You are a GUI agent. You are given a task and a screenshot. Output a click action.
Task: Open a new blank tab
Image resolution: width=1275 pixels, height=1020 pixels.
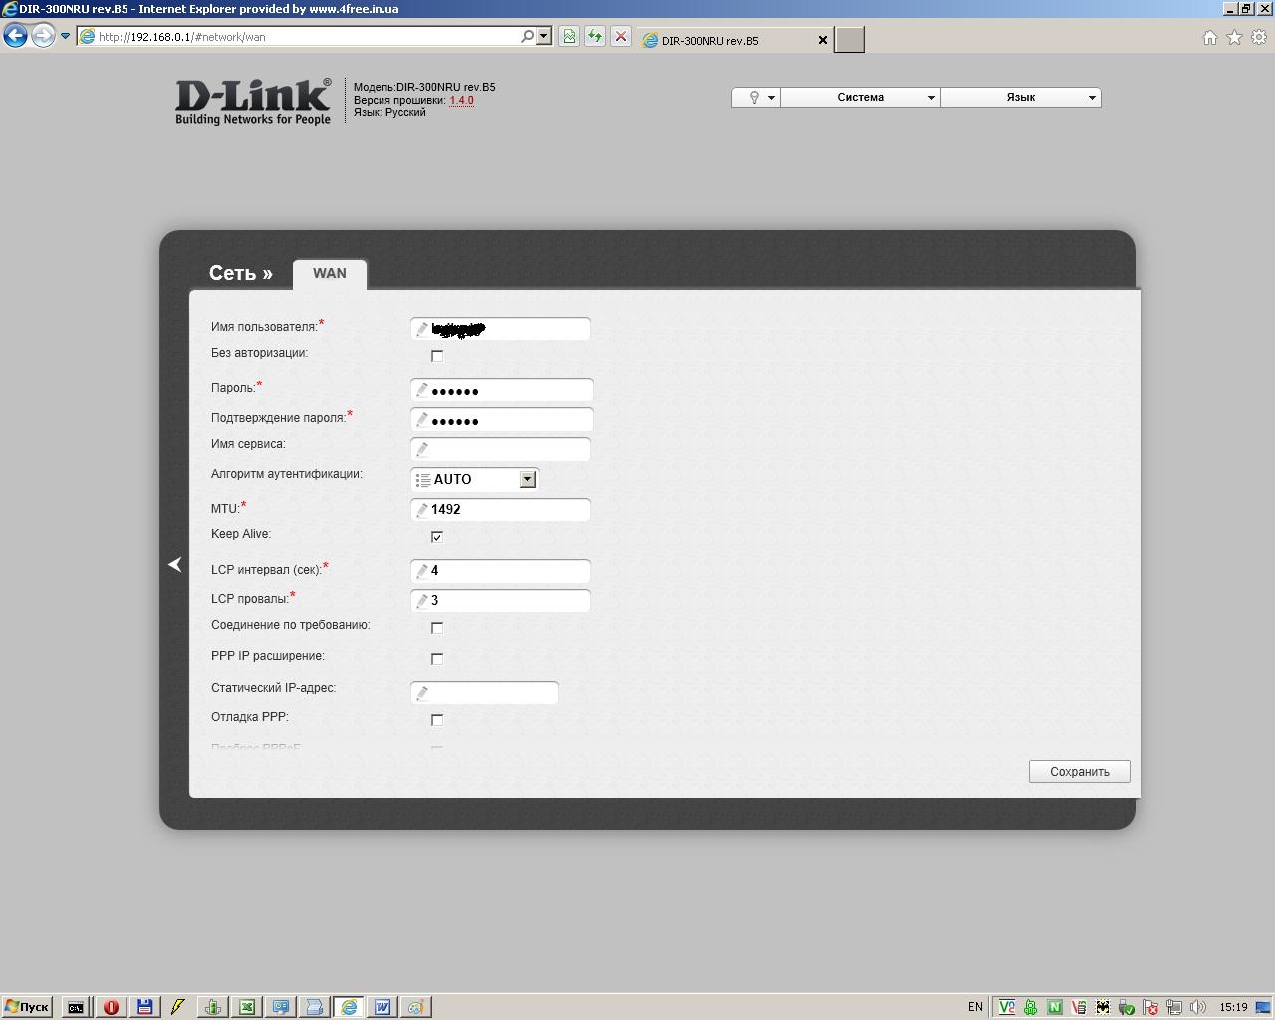[849, 40]
